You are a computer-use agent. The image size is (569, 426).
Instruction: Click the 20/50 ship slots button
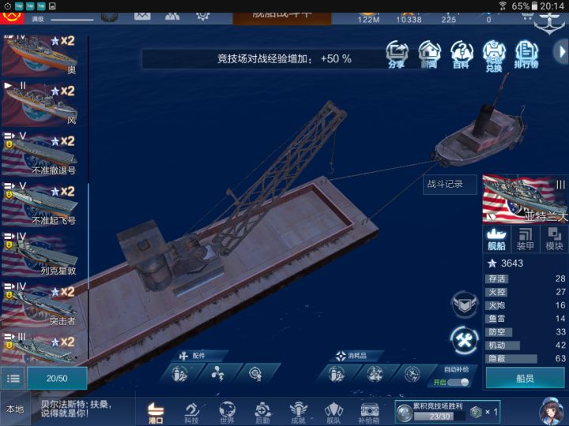tap(57, 379)
